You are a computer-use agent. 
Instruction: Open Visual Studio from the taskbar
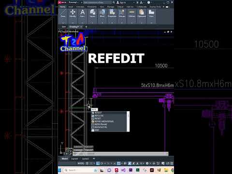click(x=123, y=170)
